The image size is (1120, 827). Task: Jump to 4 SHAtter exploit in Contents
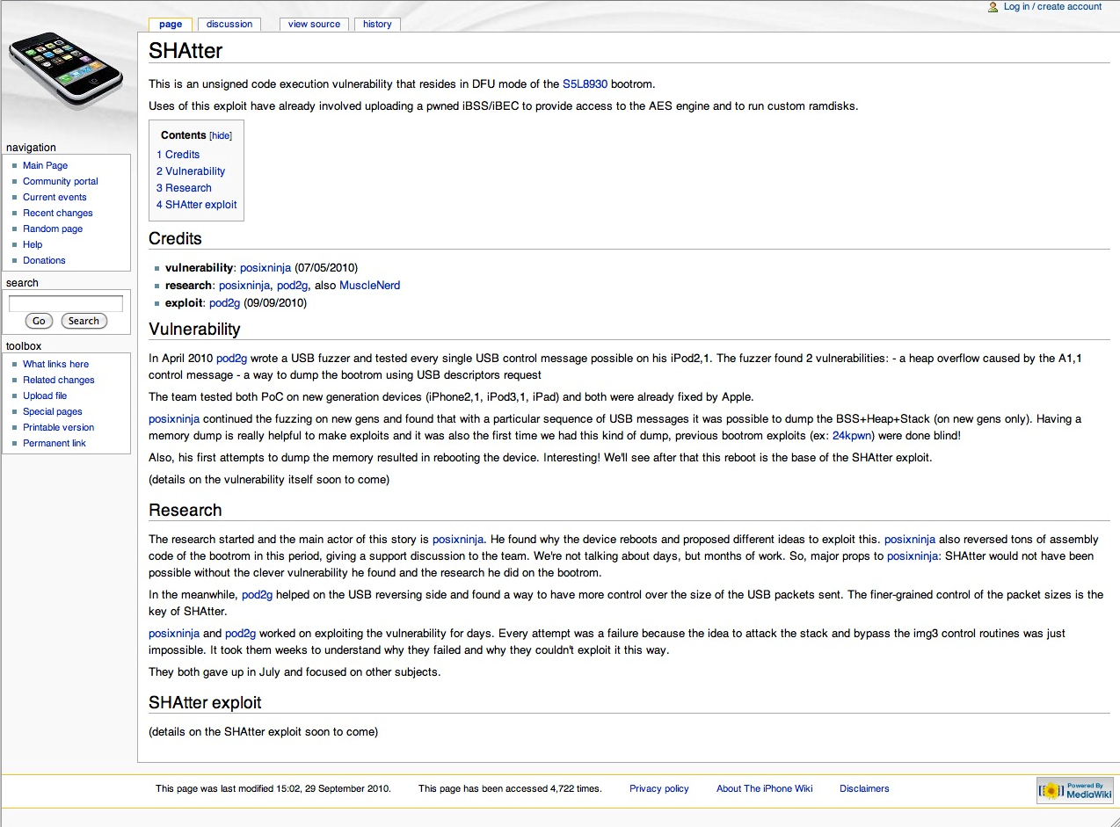click(197, 205)
